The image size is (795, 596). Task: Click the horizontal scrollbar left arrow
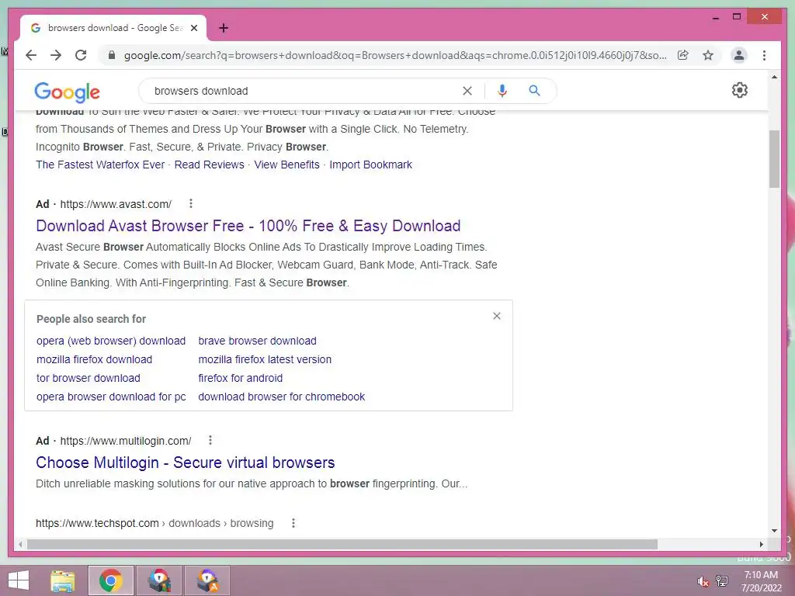pyautogui.click(x=20, y=544)
